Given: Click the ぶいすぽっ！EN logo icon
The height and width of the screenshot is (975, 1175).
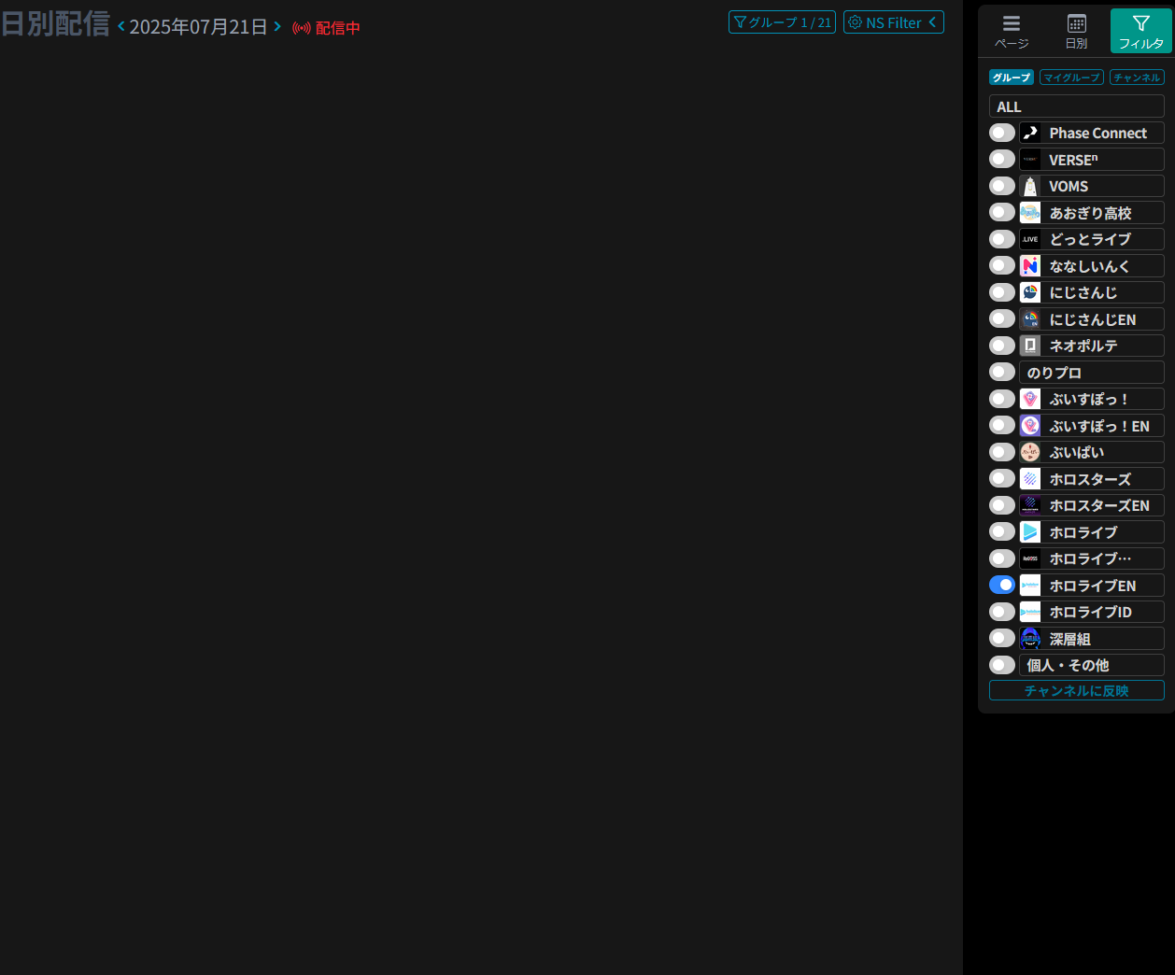Looking at the screenshot, I should pos(1030,425).
